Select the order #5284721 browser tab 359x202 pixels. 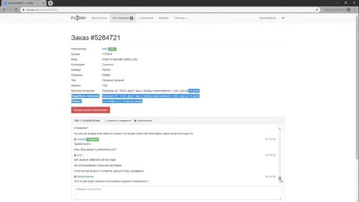pos(23,3)
